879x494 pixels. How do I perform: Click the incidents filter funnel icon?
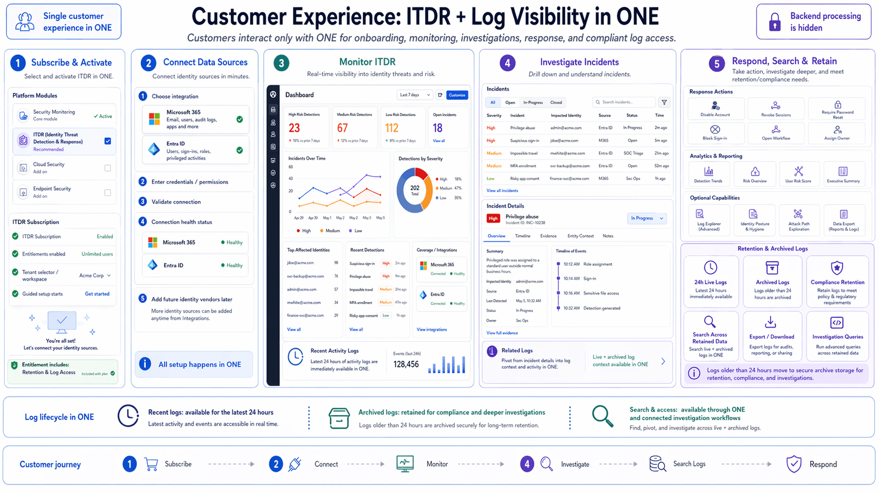coord(664,102)
